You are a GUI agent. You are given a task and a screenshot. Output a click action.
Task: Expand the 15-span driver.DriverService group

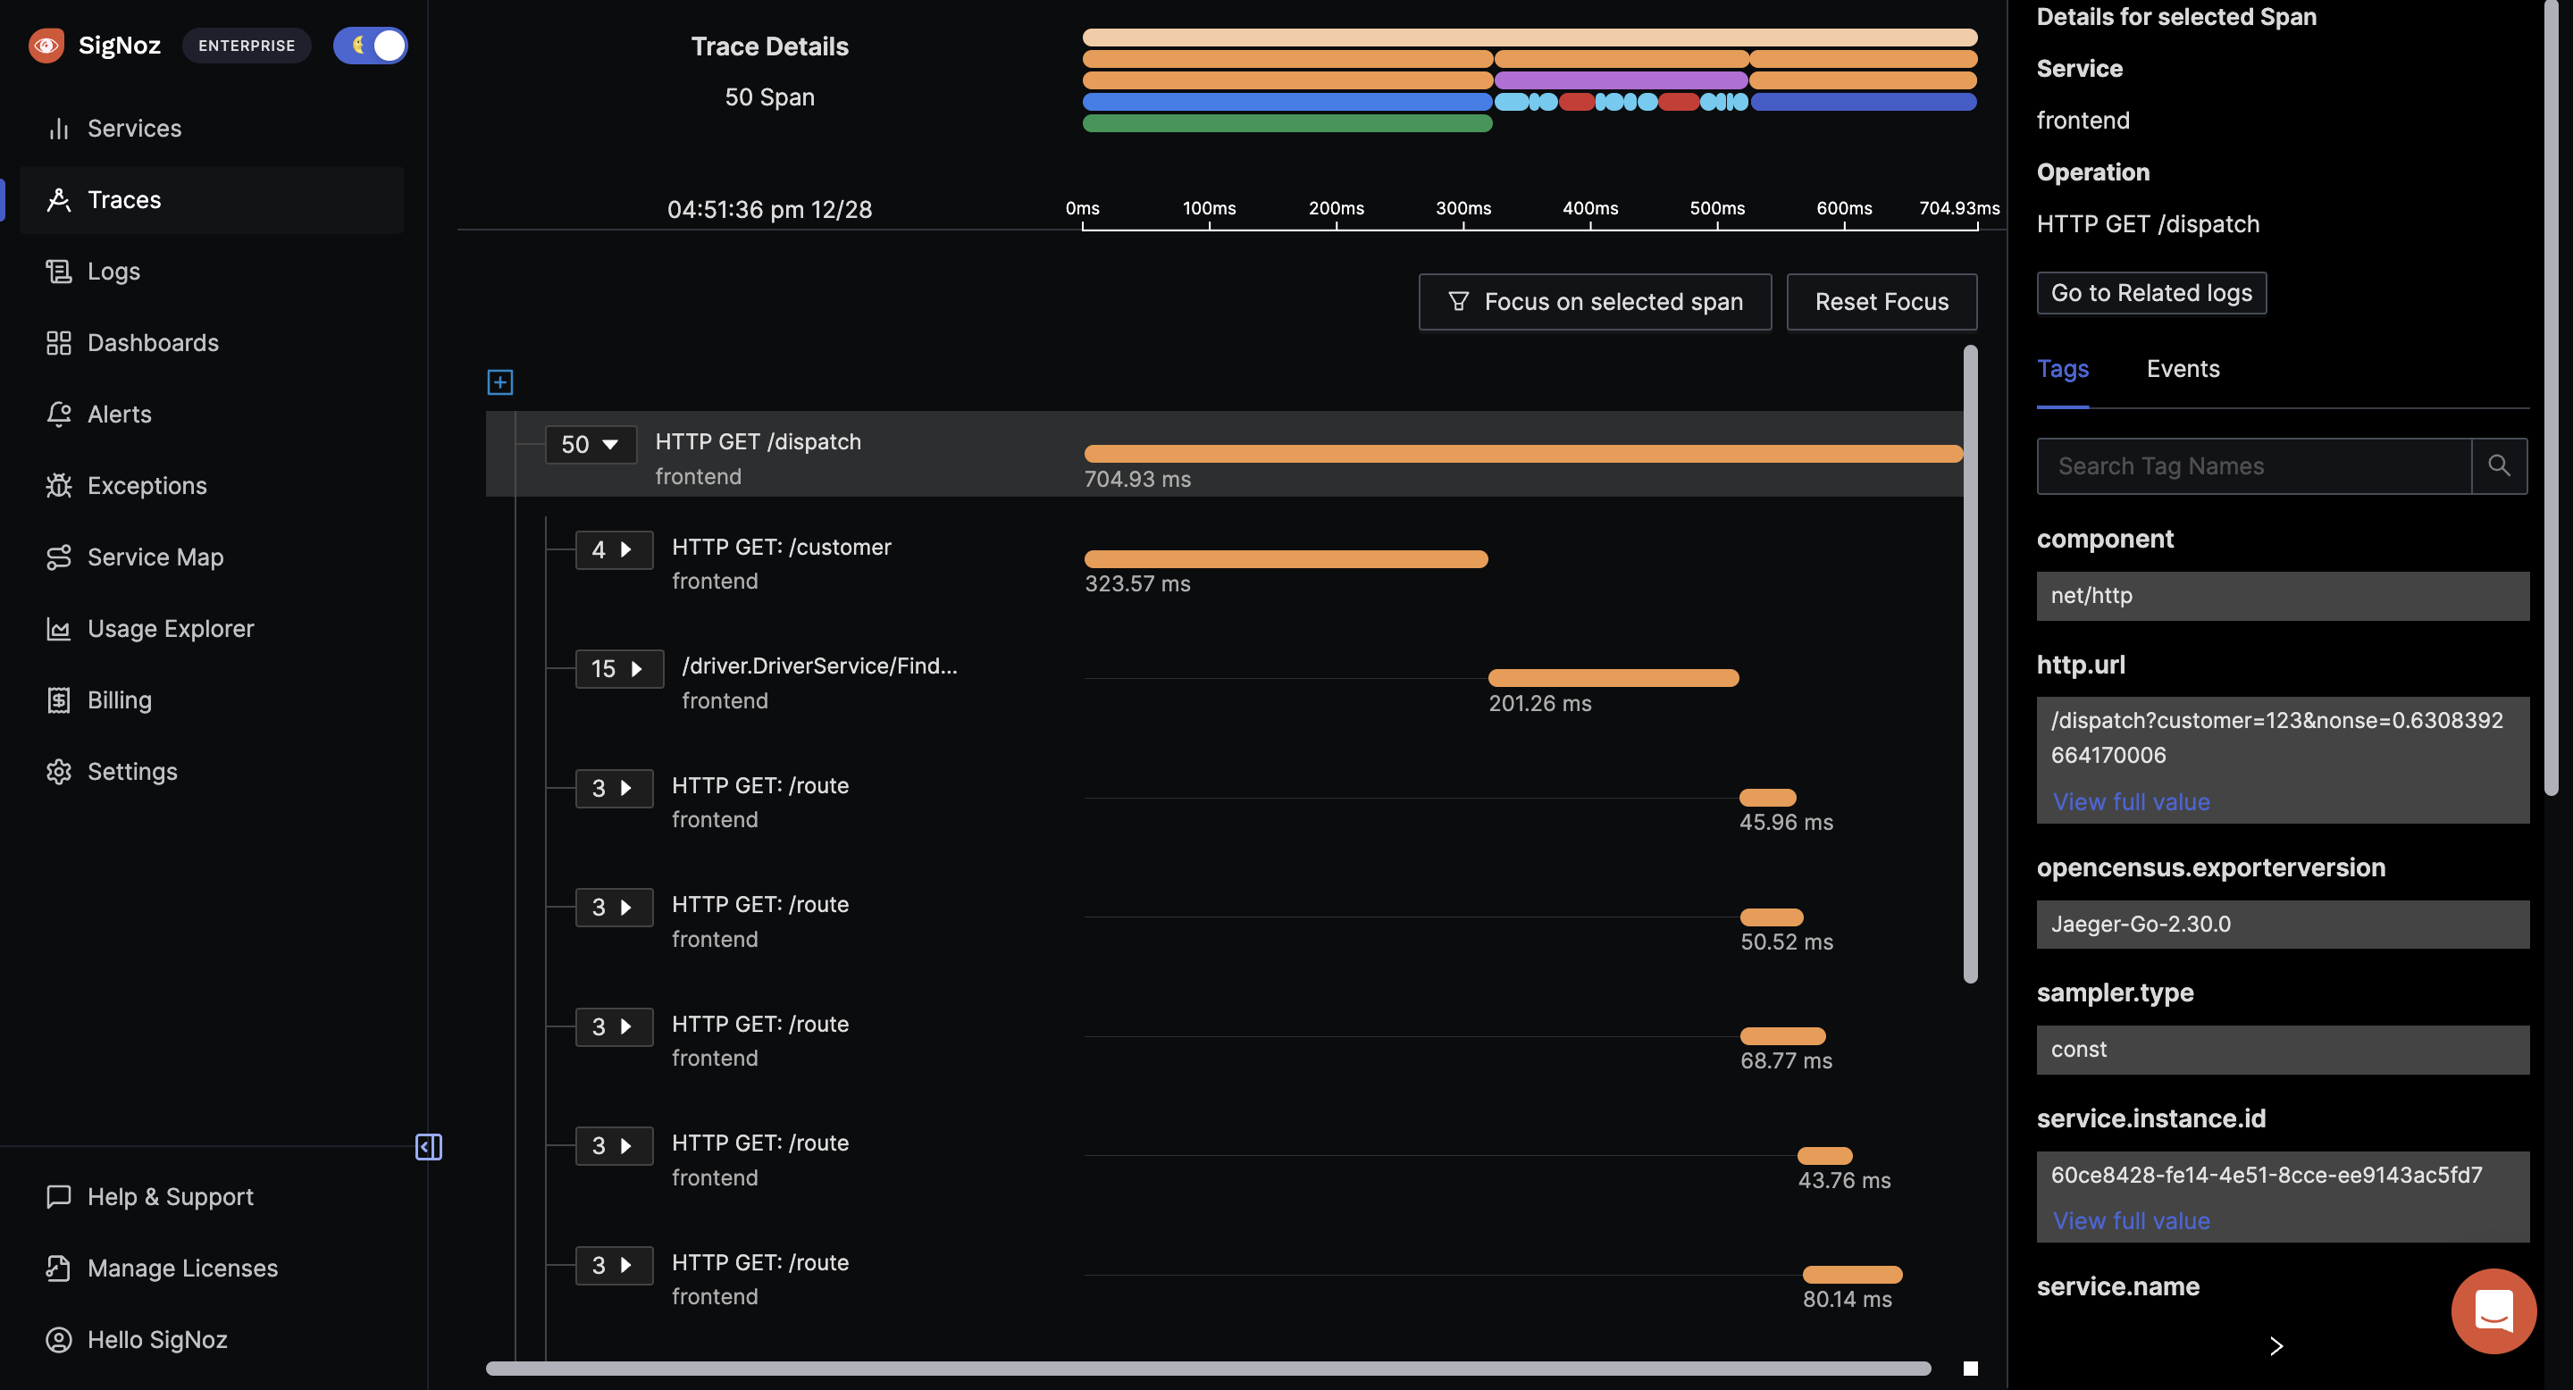[x=618, y=669]
